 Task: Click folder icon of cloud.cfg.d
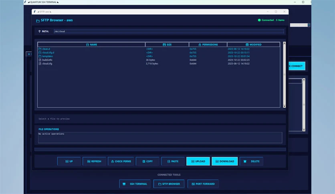coord(40,53)
